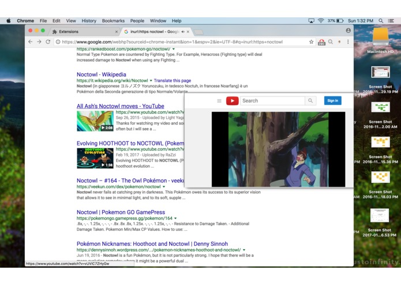Open Pokémon Nicknames: Hoothoot and Noctowl result
401x285 pixels.
click(x=152, y=244)
